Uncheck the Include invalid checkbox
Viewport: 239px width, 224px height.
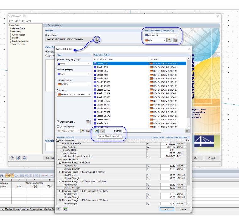tap(58, 122)
